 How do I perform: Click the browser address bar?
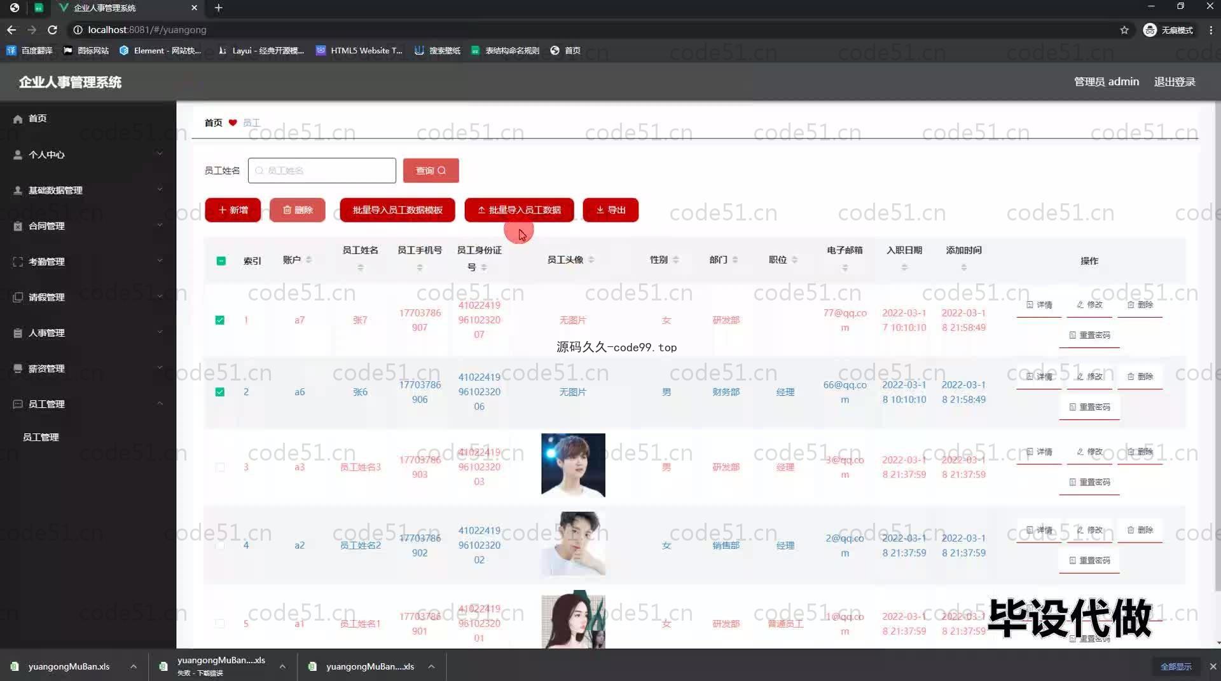pos(591,30)
